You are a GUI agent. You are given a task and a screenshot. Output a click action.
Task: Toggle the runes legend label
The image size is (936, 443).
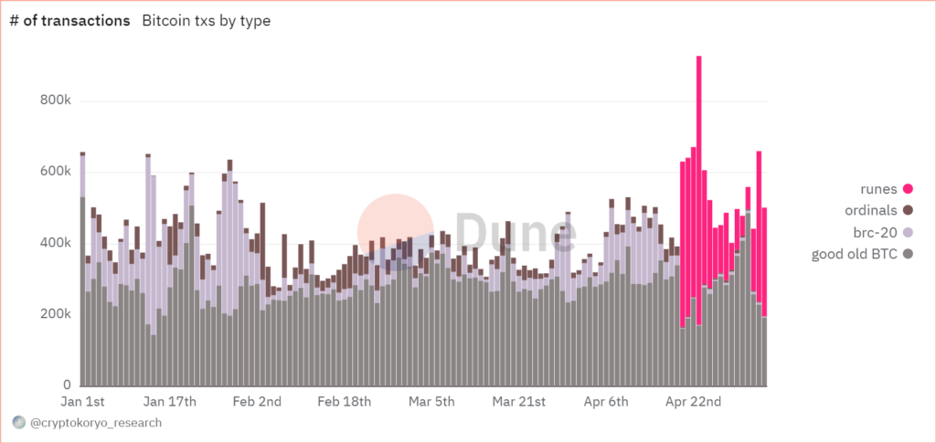coord(878,190)
